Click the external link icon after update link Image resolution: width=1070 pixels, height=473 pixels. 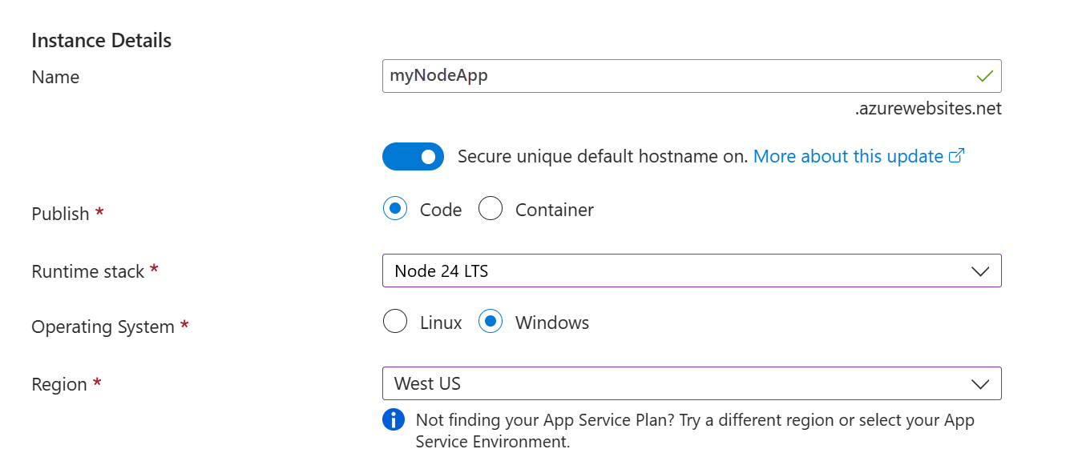[x=956, y=156]
